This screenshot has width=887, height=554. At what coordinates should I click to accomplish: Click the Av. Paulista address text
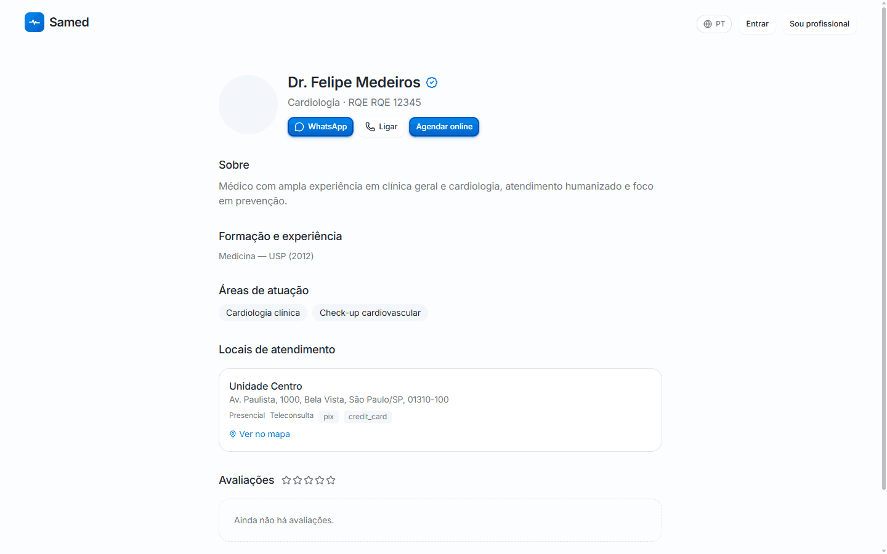tap(339, 399)
